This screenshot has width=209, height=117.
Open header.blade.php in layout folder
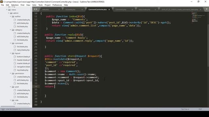pos(23,60)
